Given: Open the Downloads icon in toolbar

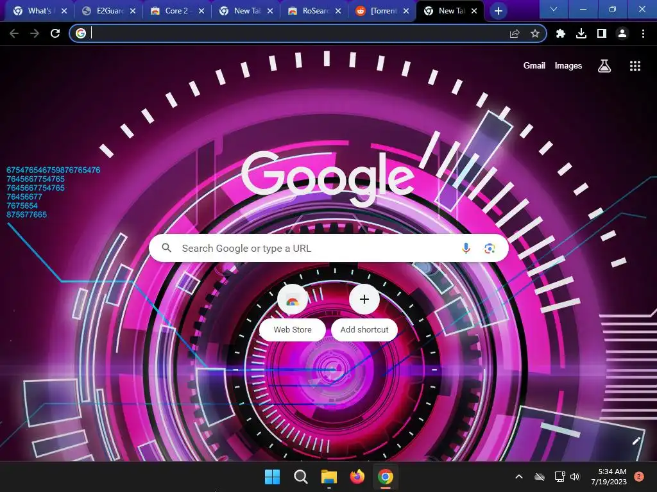Looking at the screenshot, I should coord(581,33).
